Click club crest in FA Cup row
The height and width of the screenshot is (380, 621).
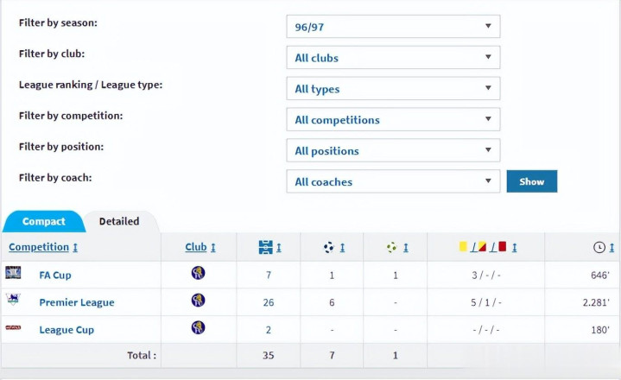pyautogui.click(x=199, y=274)
